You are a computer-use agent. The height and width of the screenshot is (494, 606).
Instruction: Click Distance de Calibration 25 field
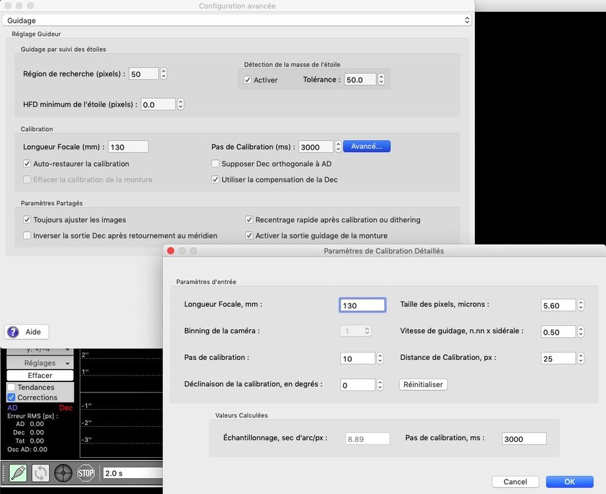558,358
